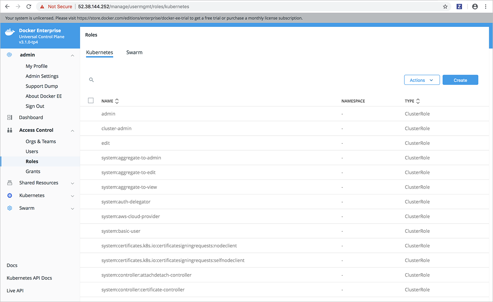Click the Dashboard icon in sidebar
This screenshot has height=302, width=493.
point(10,118)
